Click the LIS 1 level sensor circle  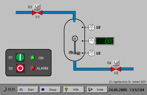[x=91, y=53]
